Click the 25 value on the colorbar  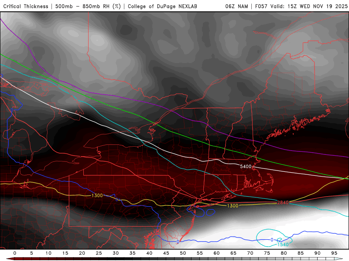99,253
